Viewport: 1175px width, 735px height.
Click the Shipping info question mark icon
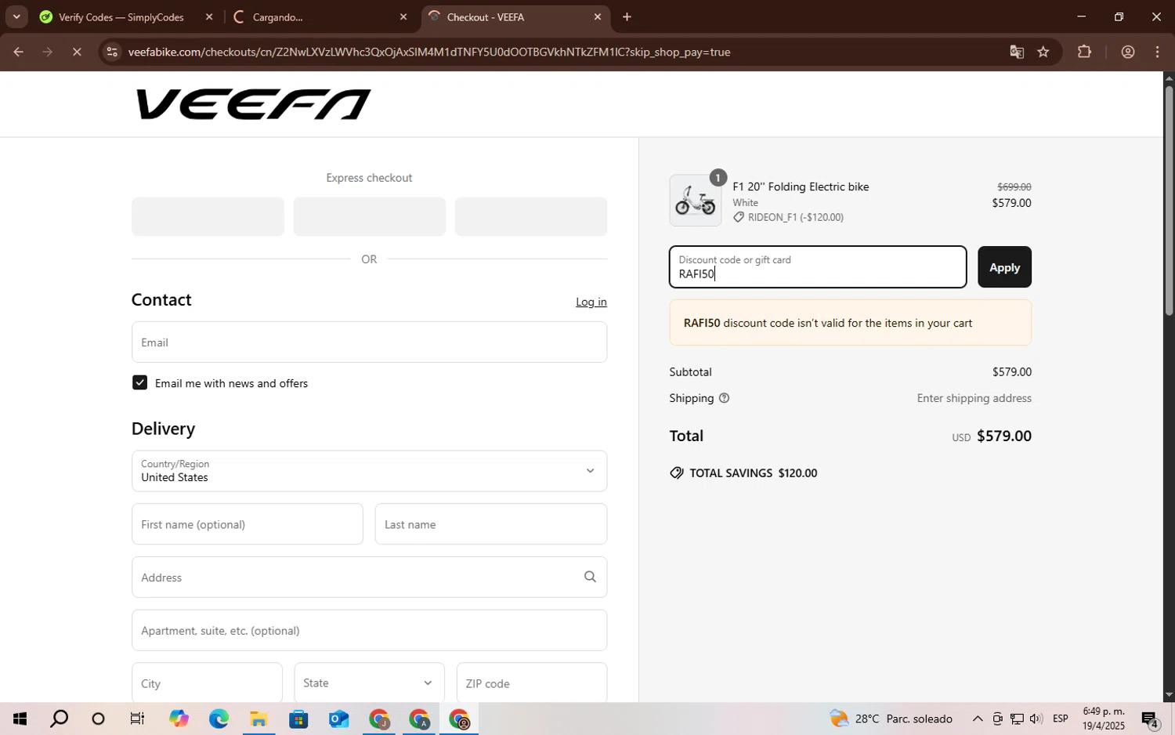pos(724,398)
